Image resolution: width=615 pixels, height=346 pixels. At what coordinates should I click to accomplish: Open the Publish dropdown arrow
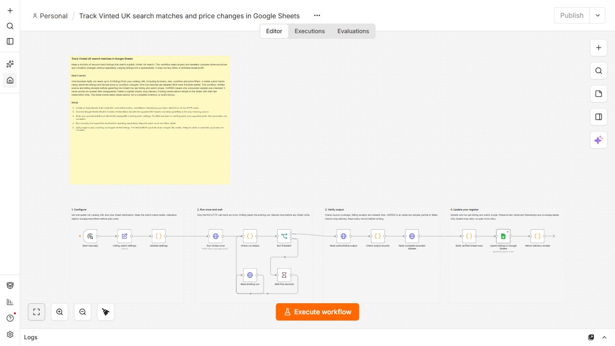(x=598, y=15)
